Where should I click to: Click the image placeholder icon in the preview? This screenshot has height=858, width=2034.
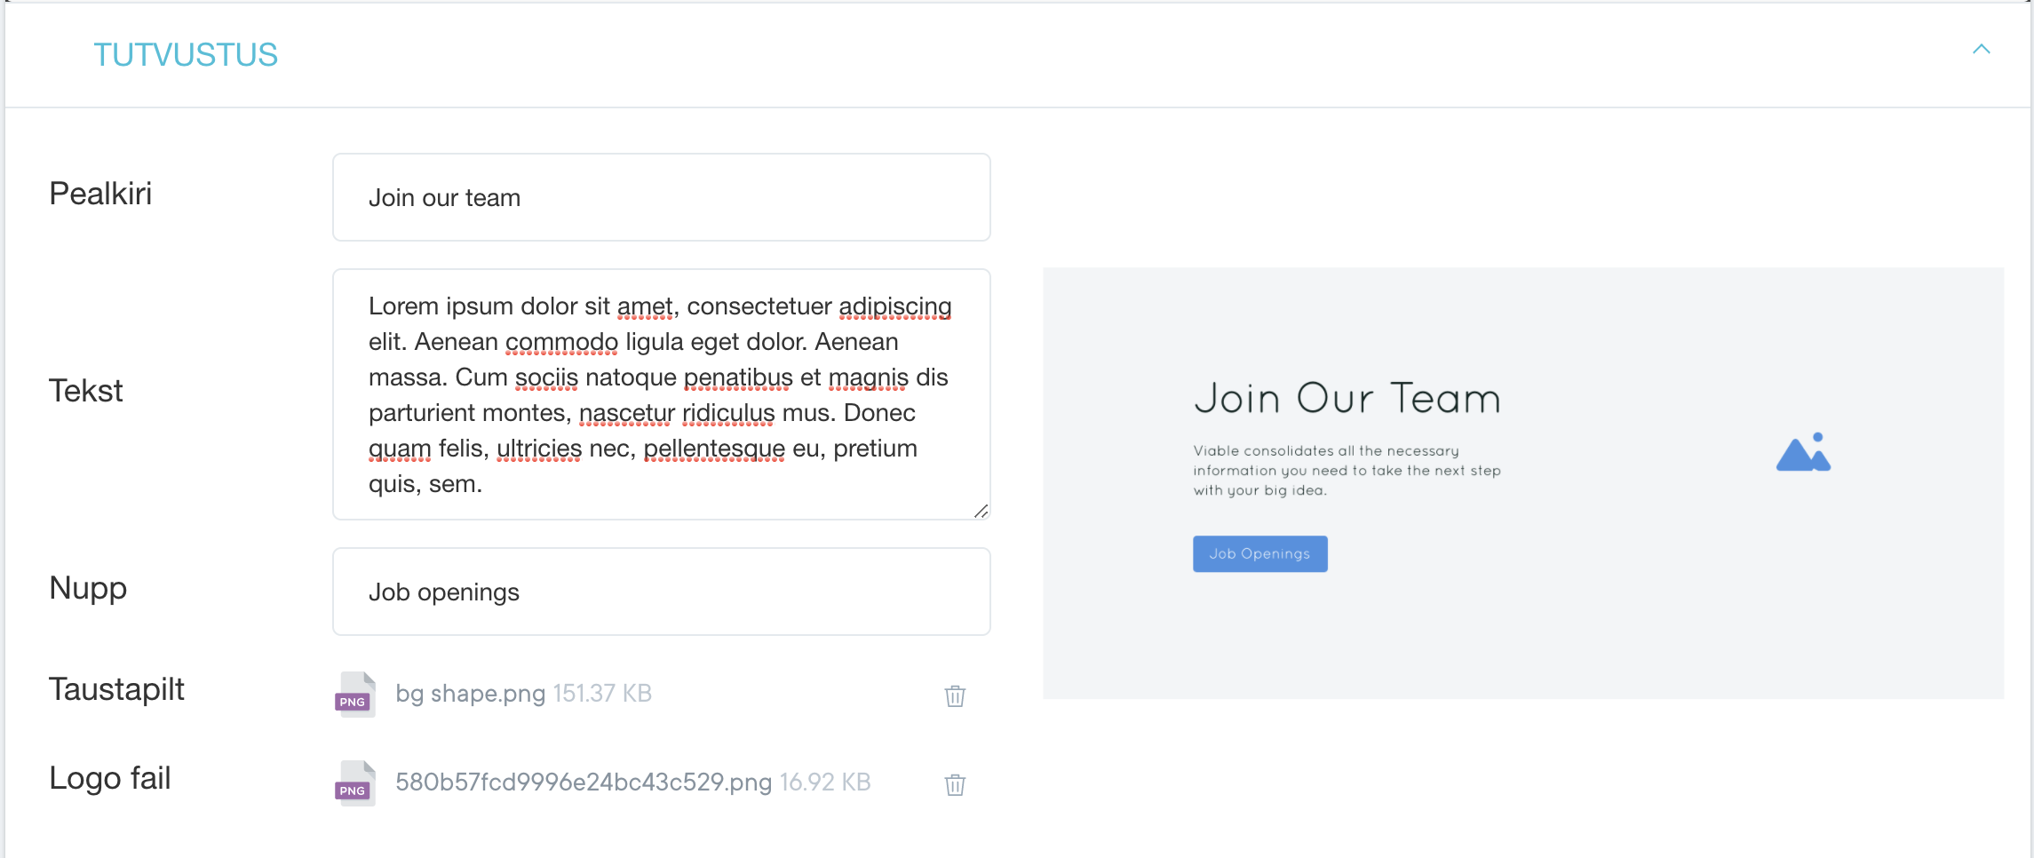tap(1803, 453)
